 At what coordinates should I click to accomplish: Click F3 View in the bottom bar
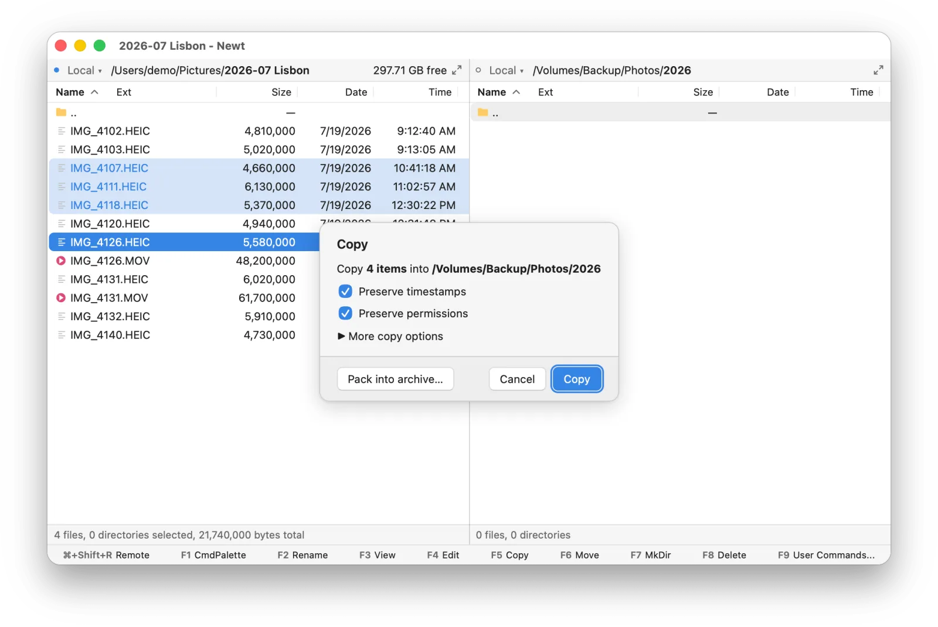click(x=378, y=555)
